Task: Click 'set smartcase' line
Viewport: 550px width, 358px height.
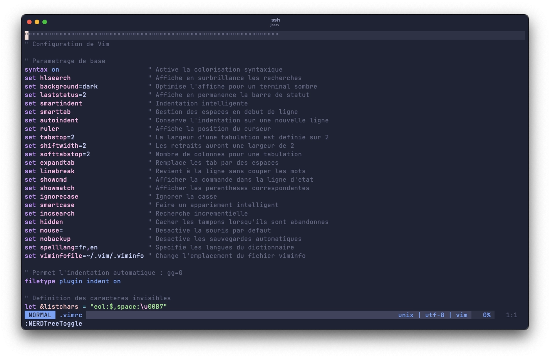Action: (x=50, y=205)
